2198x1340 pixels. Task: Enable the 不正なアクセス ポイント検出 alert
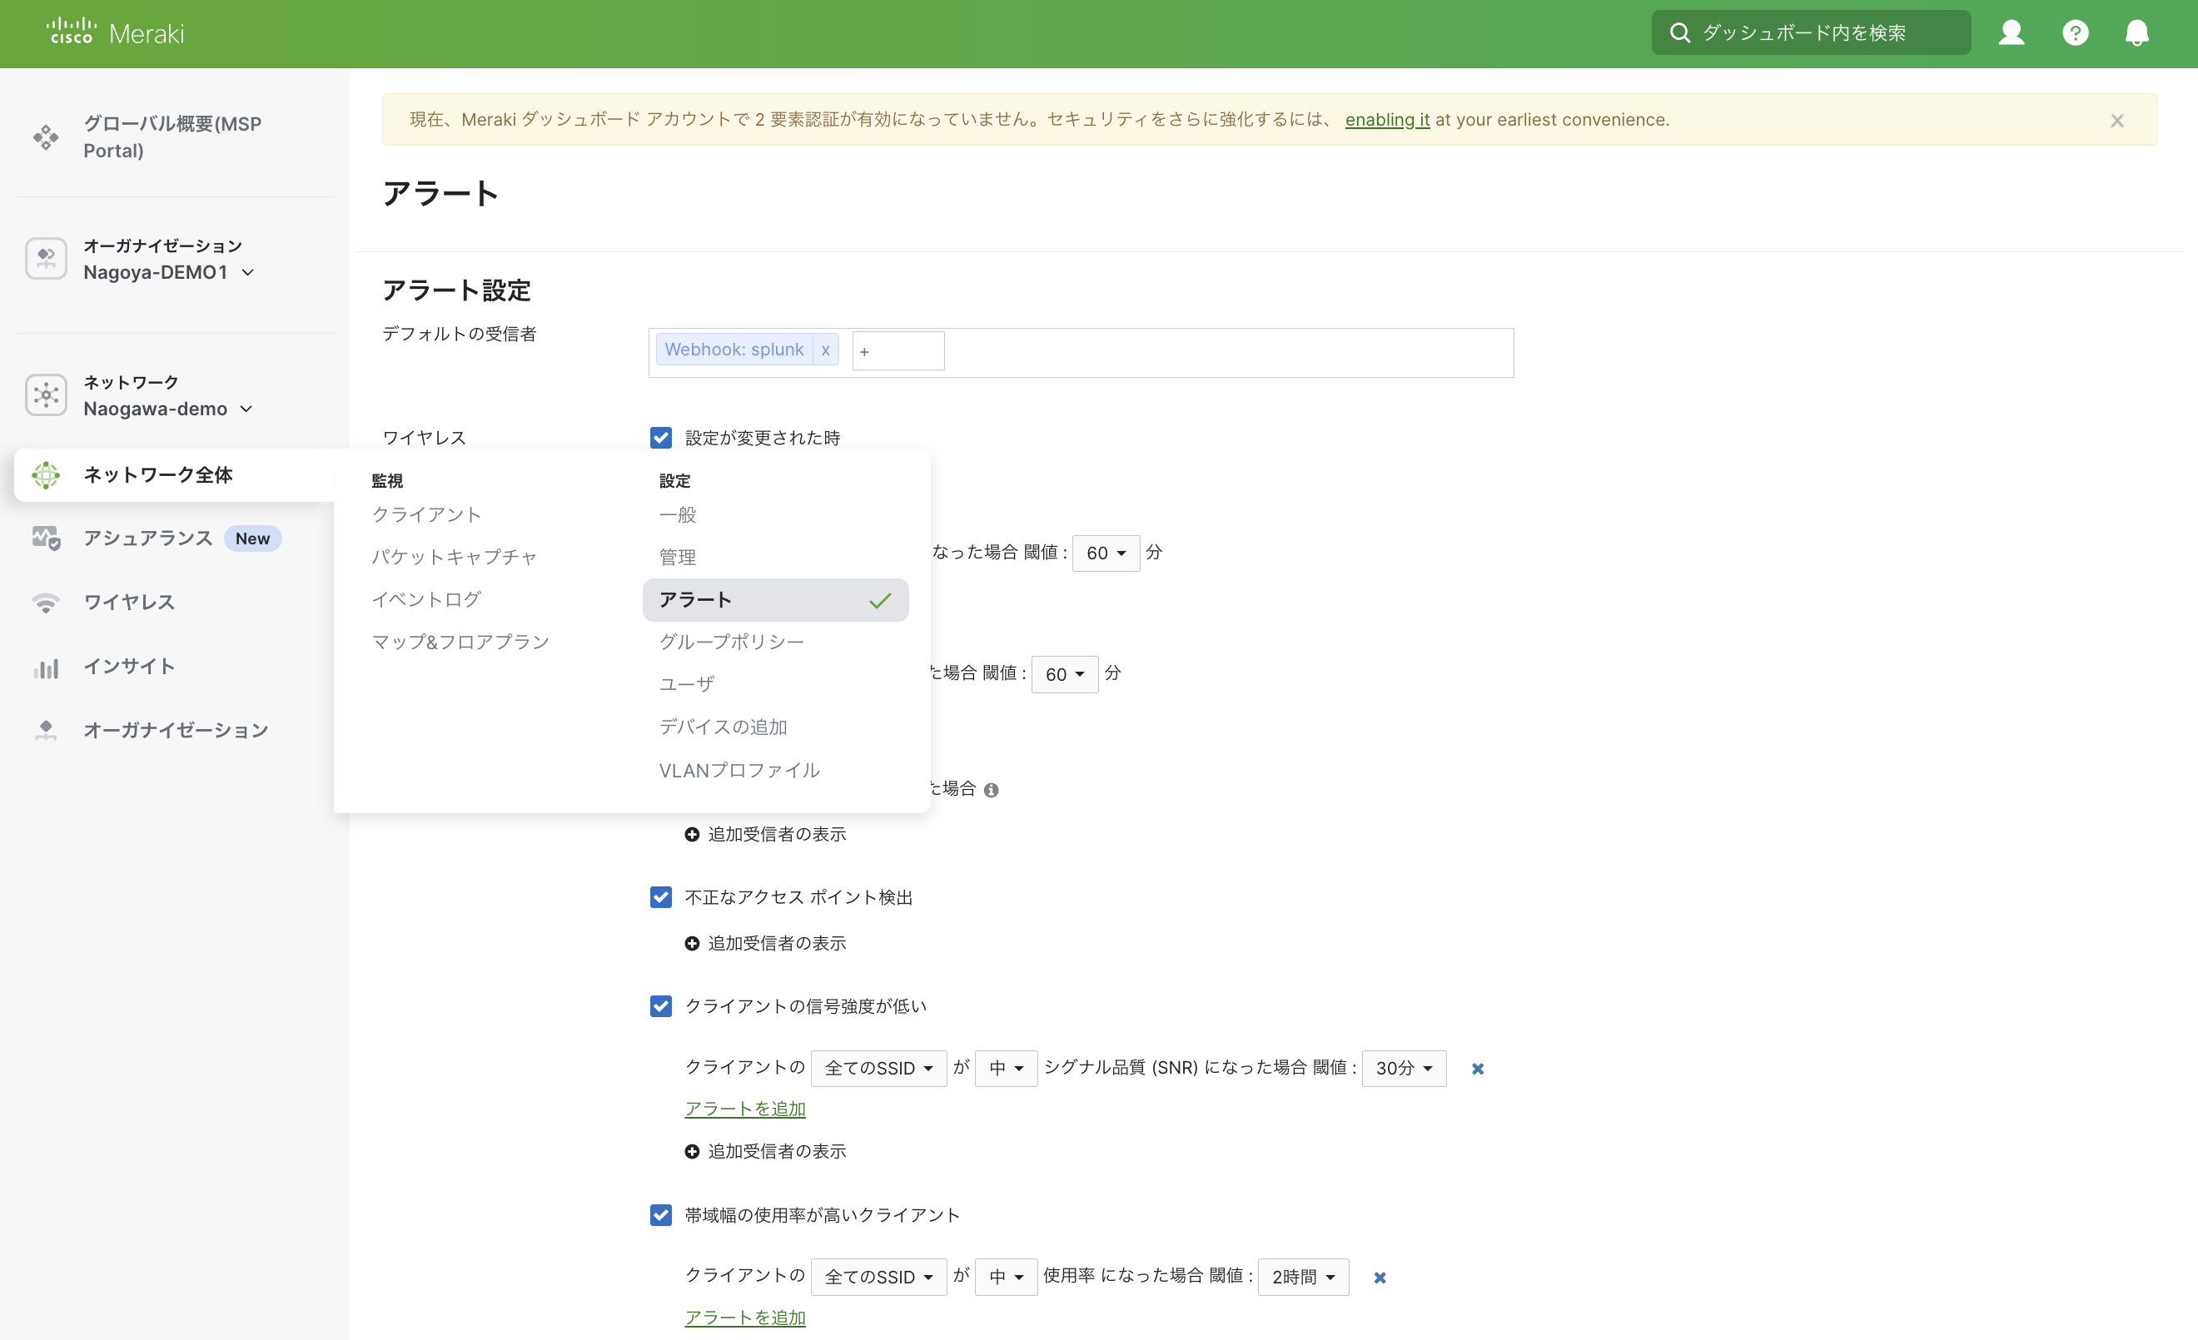click(660, 897)
